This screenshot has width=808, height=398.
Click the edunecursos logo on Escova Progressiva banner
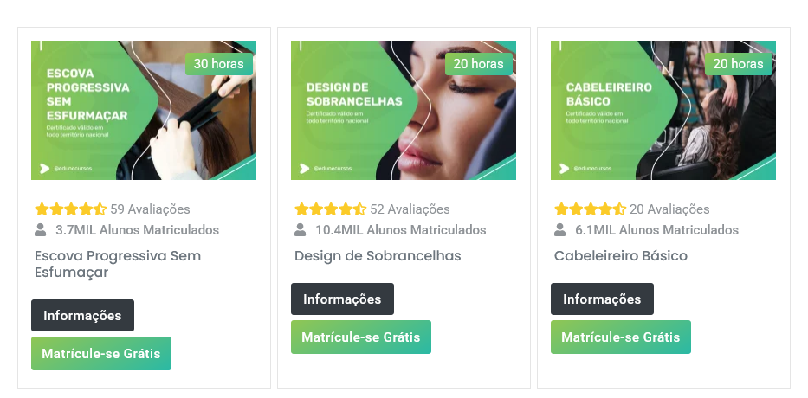point(45,169)
